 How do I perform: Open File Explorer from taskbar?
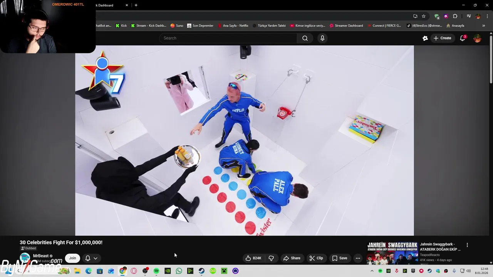pyautogui.click(x=77, y=271)
